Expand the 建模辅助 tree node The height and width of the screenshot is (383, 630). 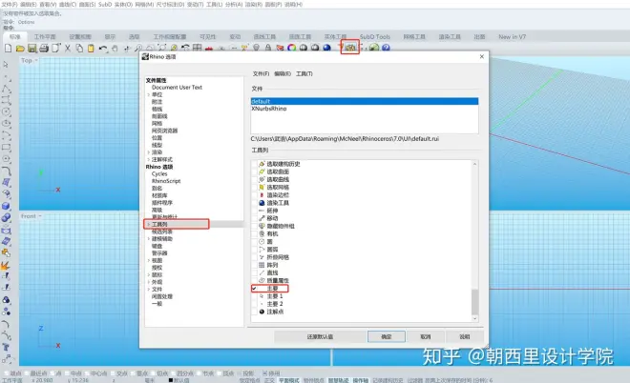pos(149,238)
